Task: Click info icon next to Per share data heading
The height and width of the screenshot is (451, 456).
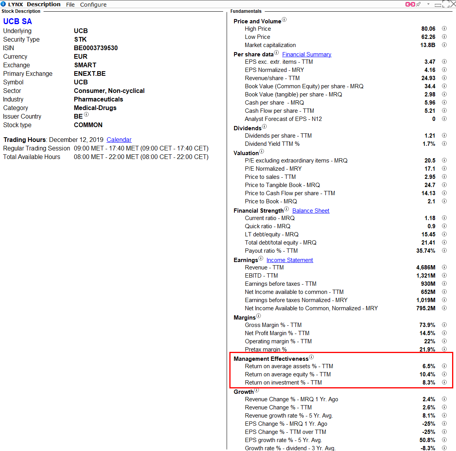Action: coord(276,52)
